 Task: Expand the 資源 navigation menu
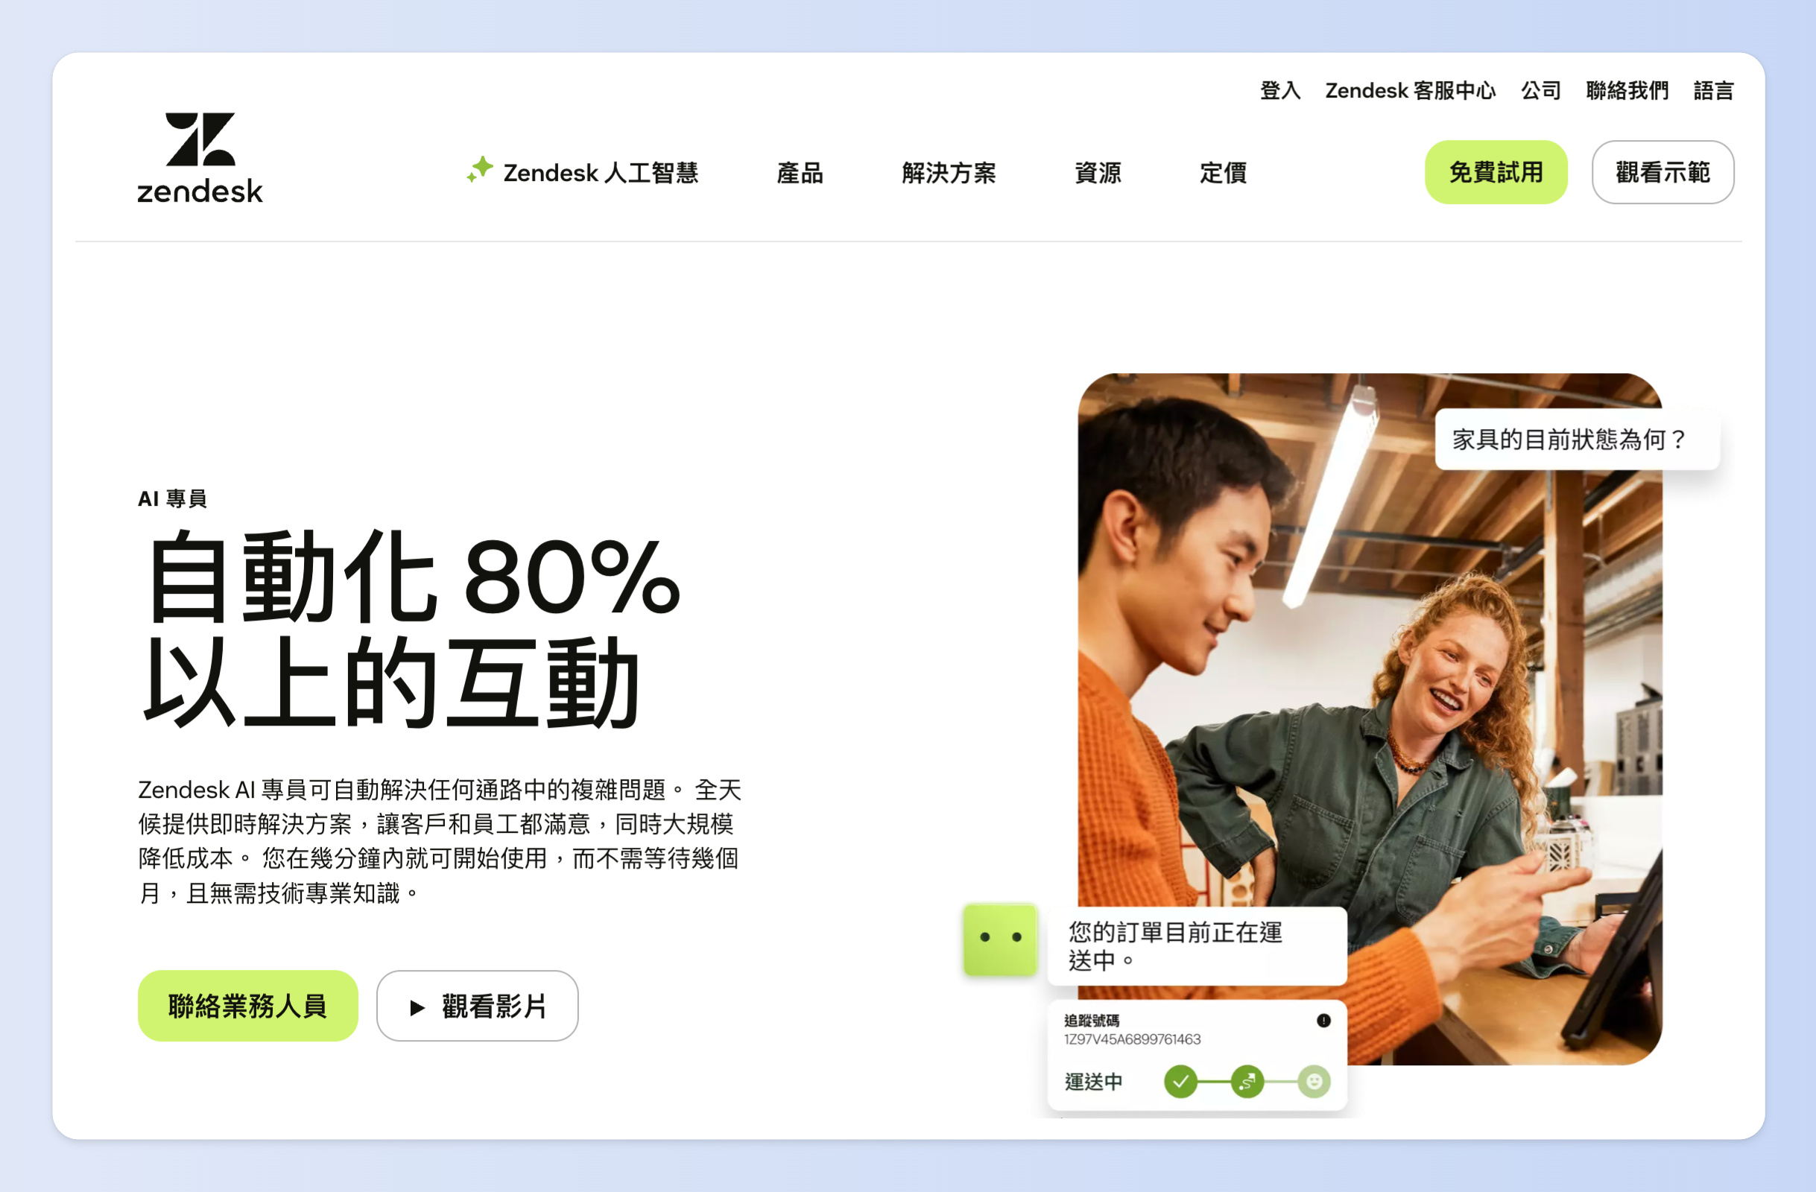1097,172
